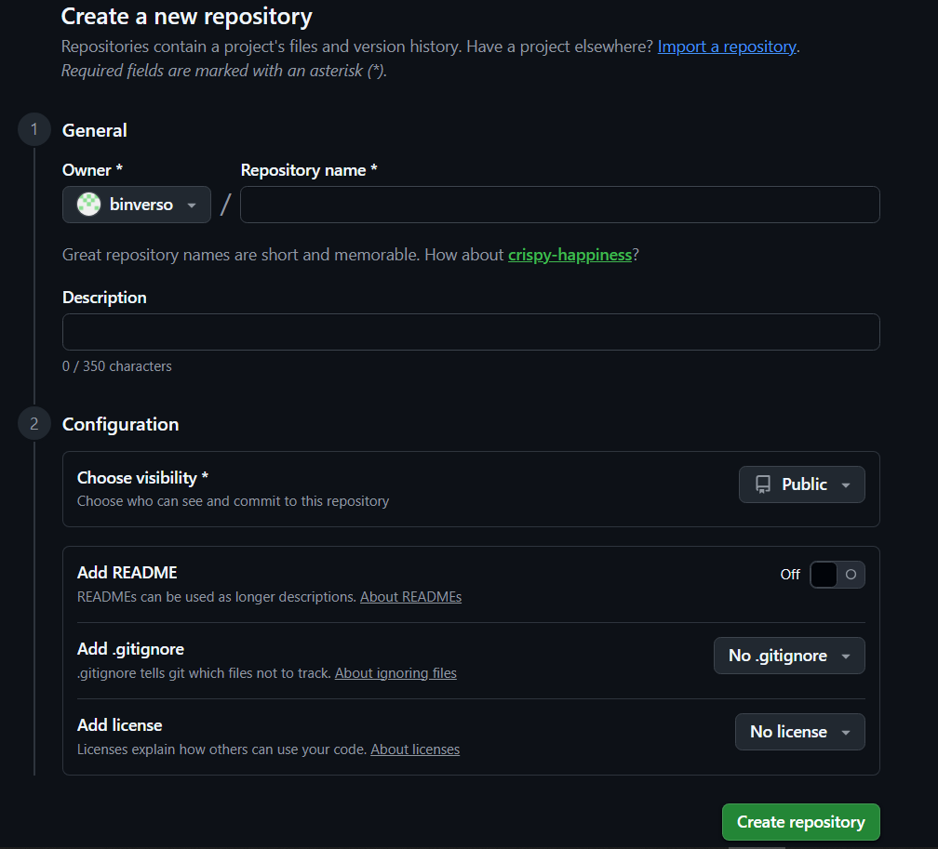
Task: Use the crispy-happiness name suggestion
Action: coord(569,254)
